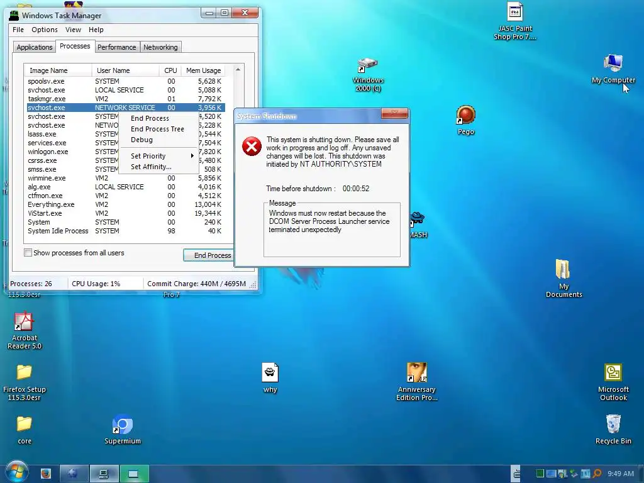Switch to the green window taskbar button

pyautogui.click(x=134, y=474)
